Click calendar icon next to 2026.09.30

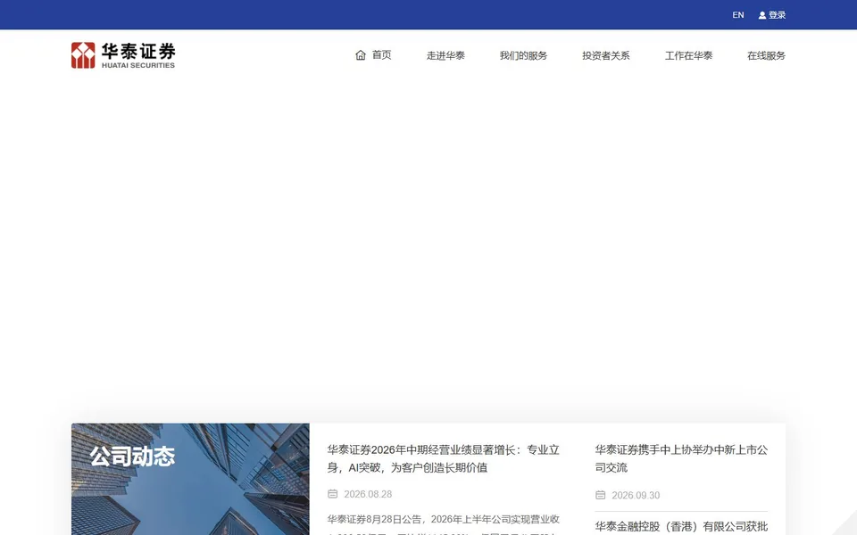click(600, 495)
